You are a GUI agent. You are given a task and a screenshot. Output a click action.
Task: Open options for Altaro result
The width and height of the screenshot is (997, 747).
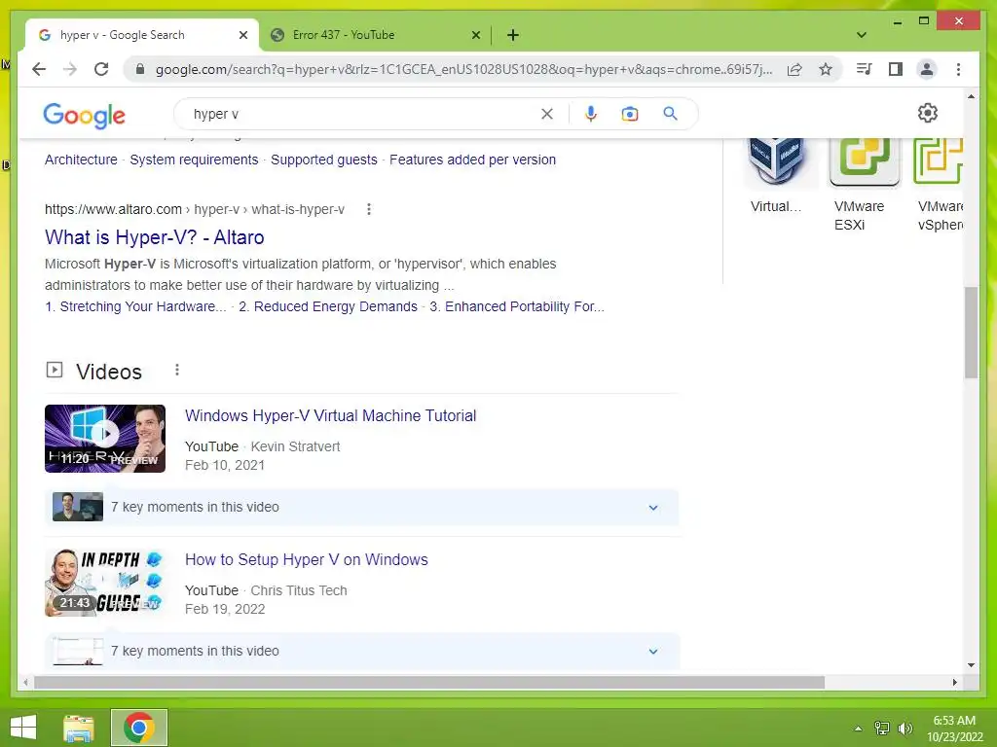click(369, 209)
